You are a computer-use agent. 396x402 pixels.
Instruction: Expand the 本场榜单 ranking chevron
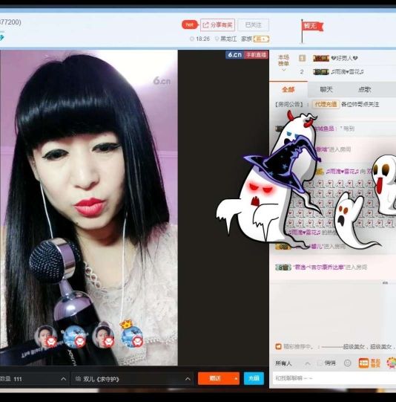[284, 70]
